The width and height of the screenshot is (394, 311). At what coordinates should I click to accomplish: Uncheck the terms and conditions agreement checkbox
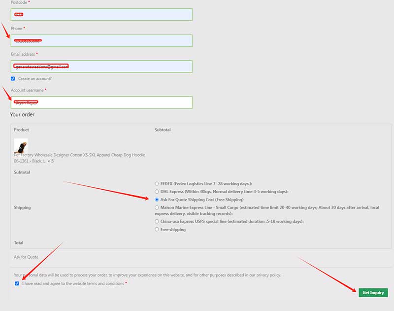17,283
